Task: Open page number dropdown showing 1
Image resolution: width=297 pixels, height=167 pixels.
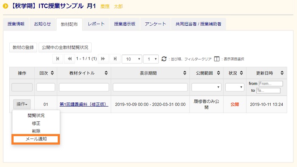Action: click(151, 59)
